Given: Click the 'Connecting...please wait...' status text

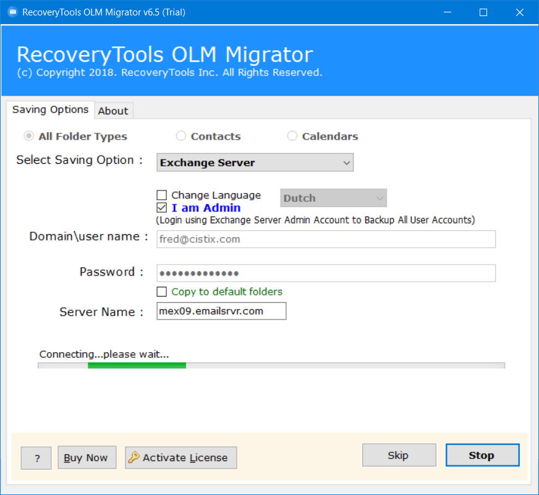Looking at the screenshot, I should [x=104, y=354].
